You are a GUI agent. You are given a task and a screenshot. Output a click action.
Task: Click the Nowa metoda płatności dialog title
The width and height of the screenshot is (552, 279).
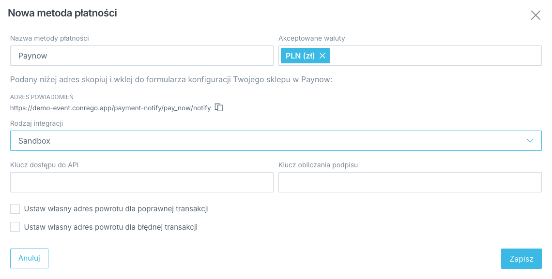tap(62, 13)
